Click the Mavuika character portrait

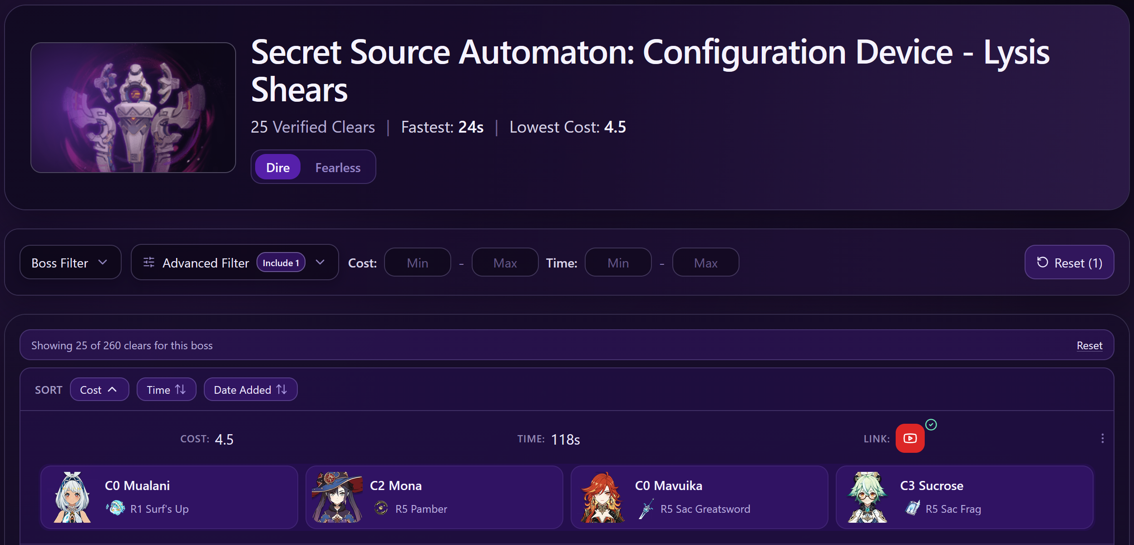602,497
